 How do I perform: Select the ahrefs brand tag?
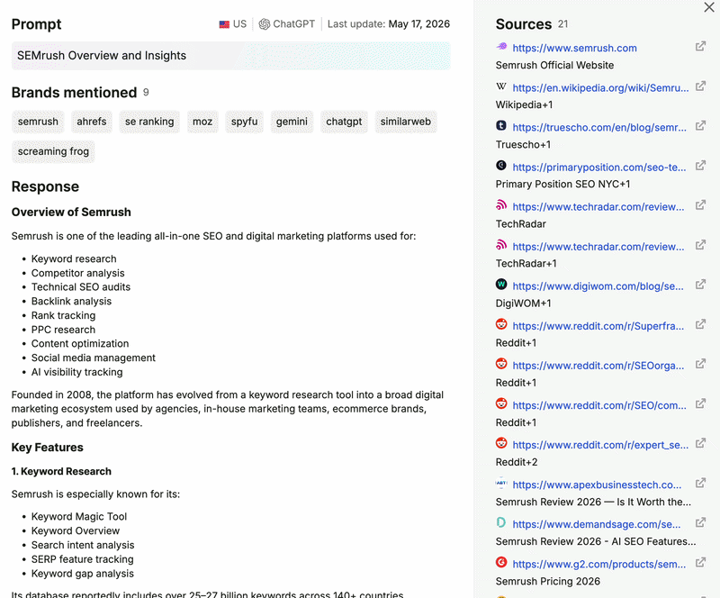(x=92, y=122)
